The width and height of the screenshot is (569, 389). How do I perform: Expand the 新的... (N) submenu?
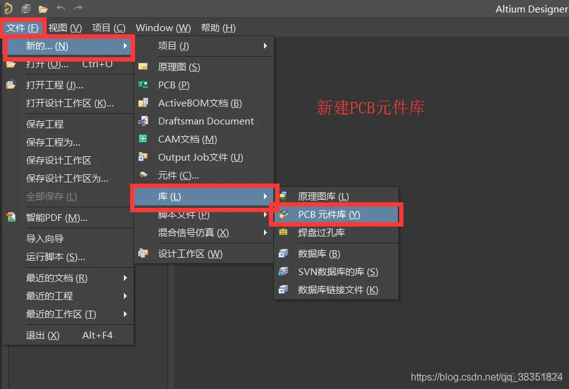(69, 46)
